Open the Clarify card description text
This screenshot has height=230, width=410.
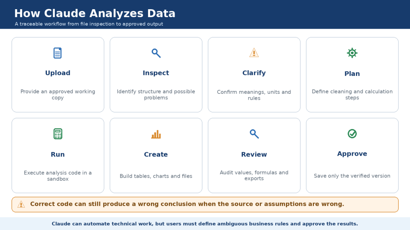point(254,95)
